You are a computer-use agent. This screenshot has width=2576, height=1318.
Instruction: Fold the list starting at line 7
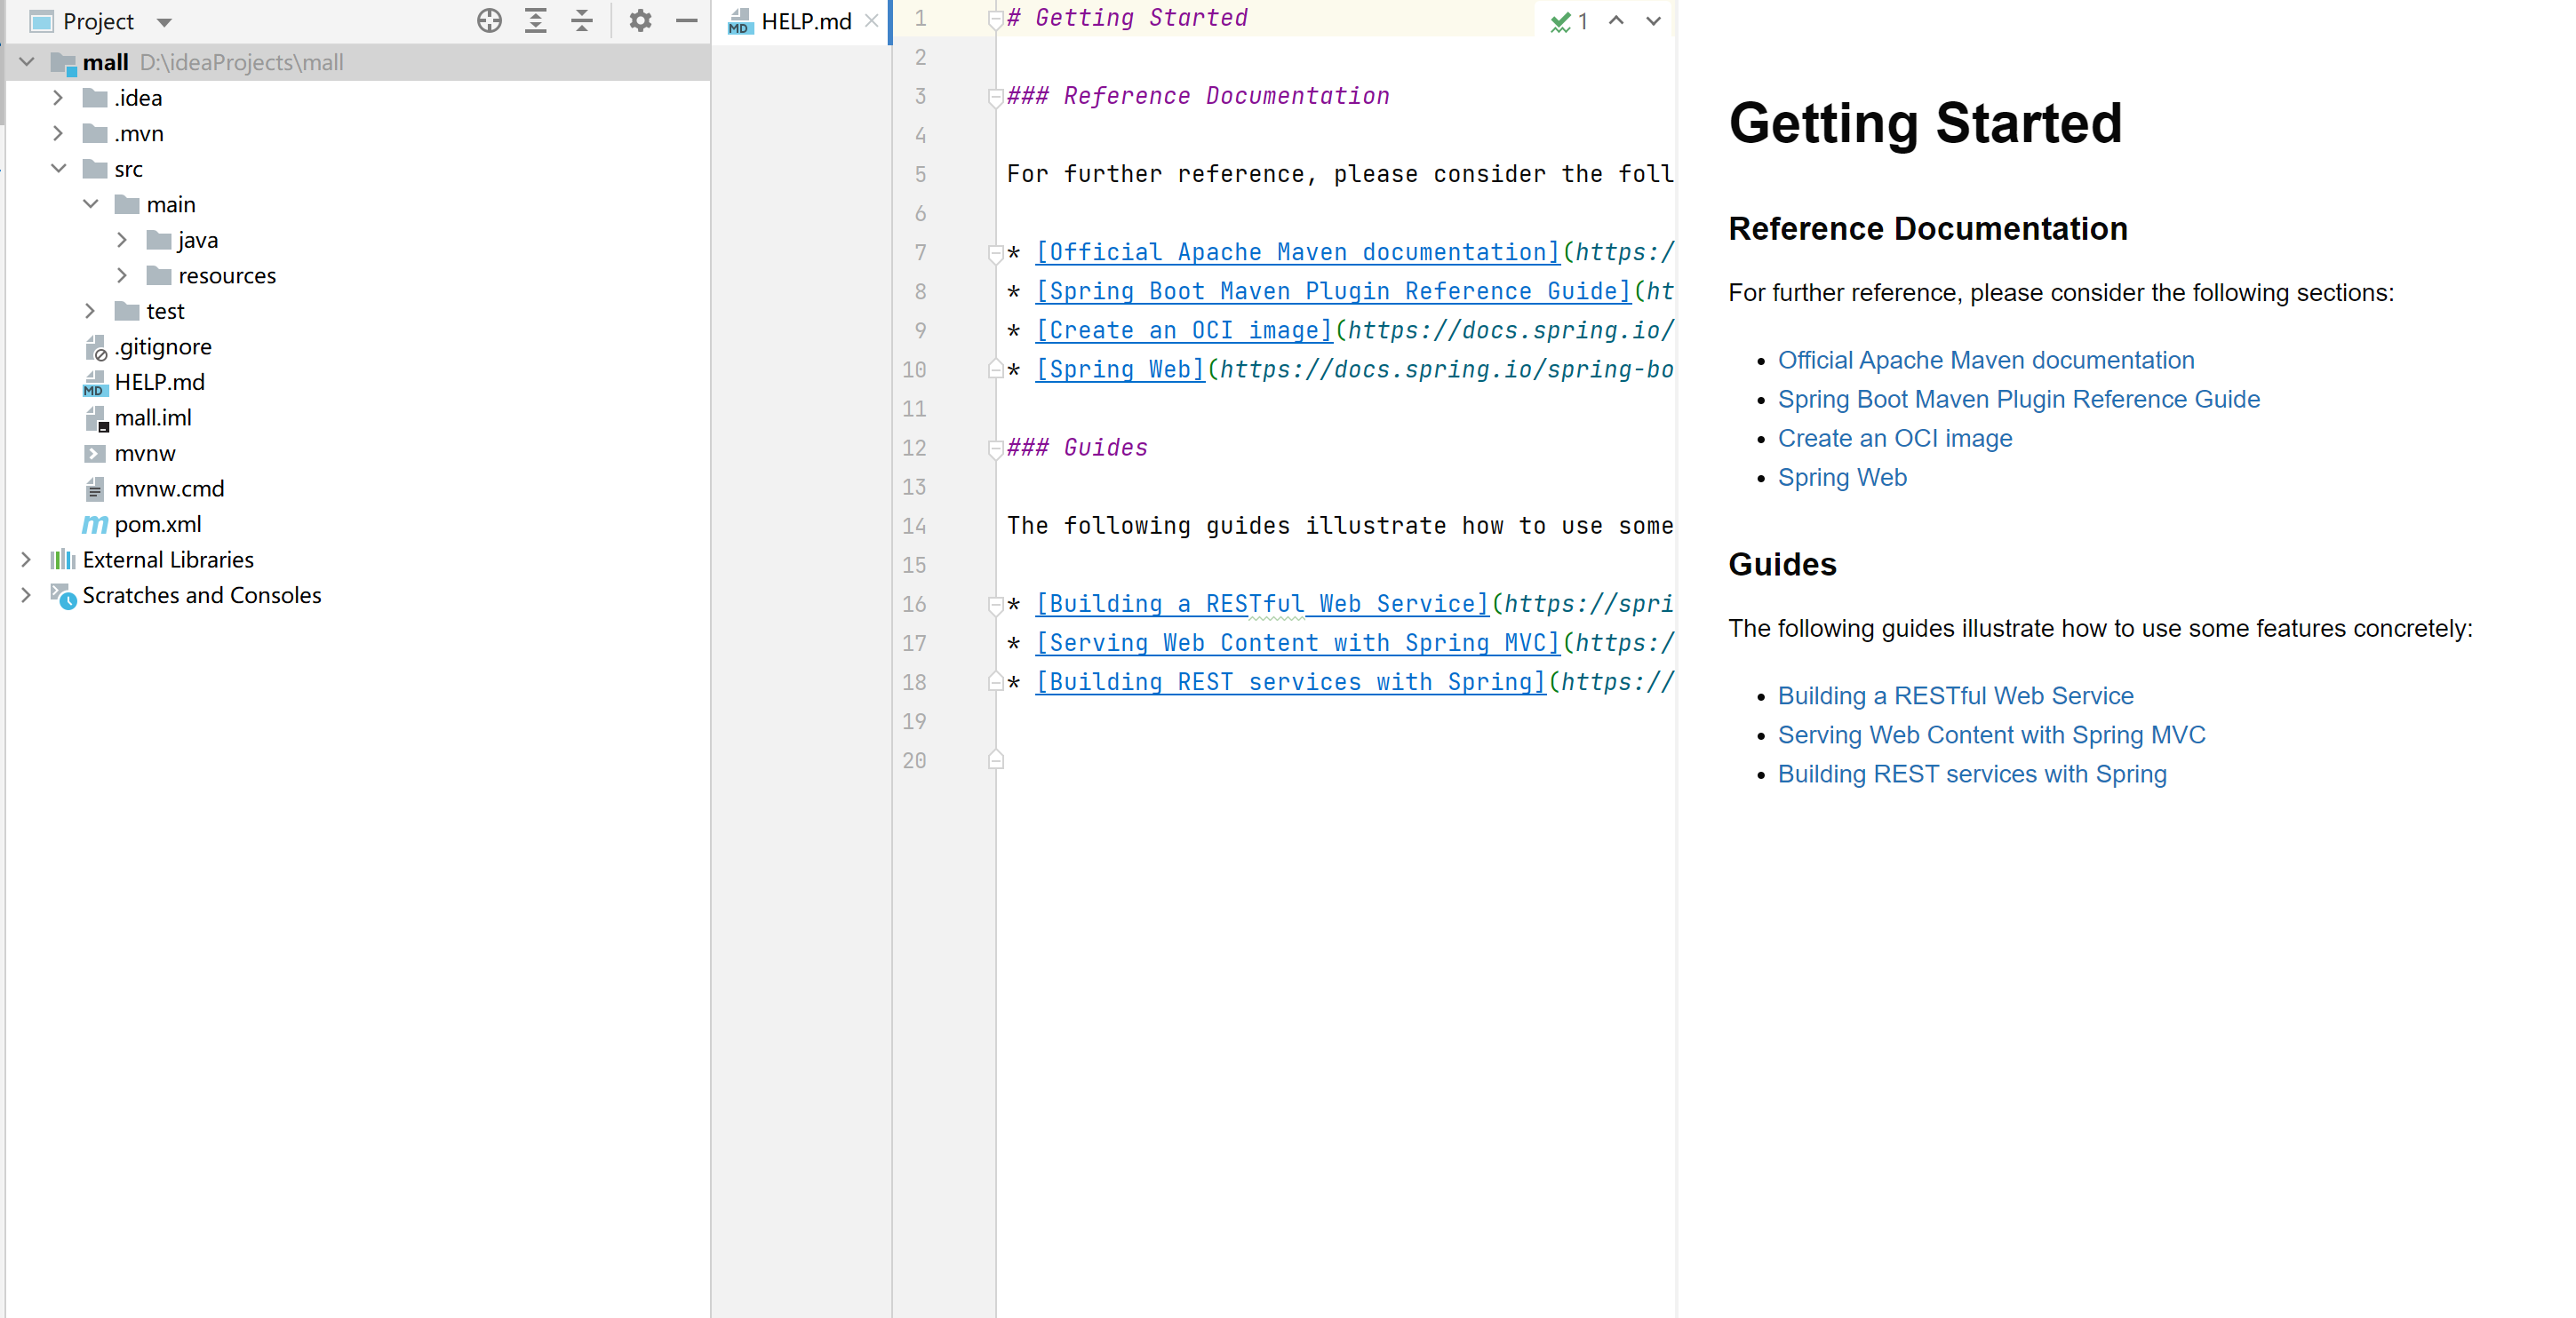point(995,254)
